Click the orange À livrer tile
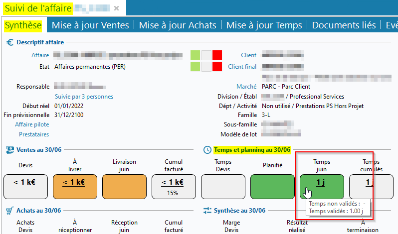Screen dimensions: 398x234 pos(74,187)
